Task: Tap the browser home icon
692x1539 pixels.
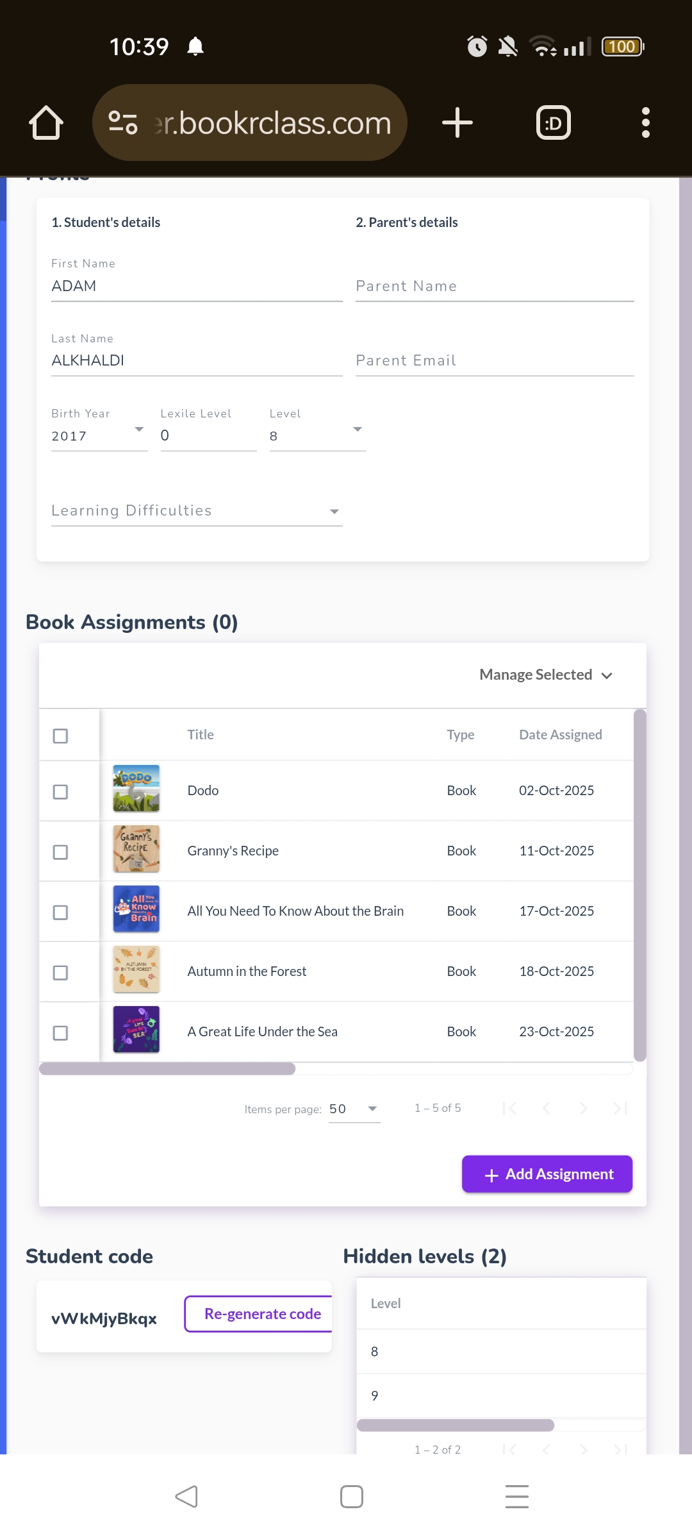Action: pyautogui.click(x=46, y=122)
